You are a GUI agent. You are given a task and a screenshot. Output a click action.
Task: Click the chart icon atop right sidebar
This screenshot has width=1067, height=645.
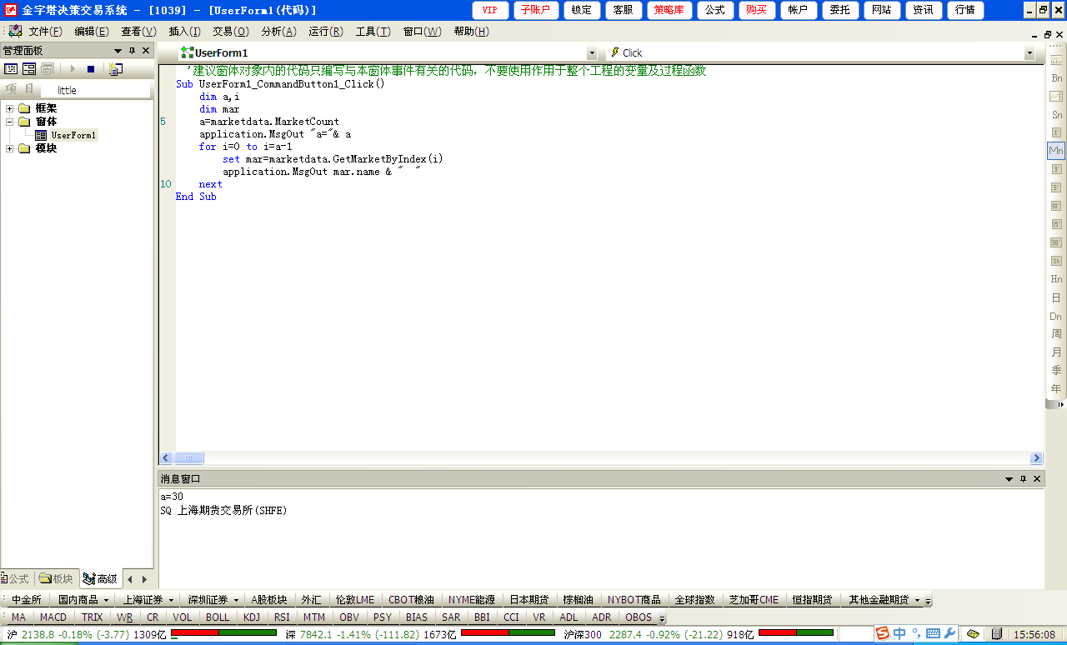1056,59
